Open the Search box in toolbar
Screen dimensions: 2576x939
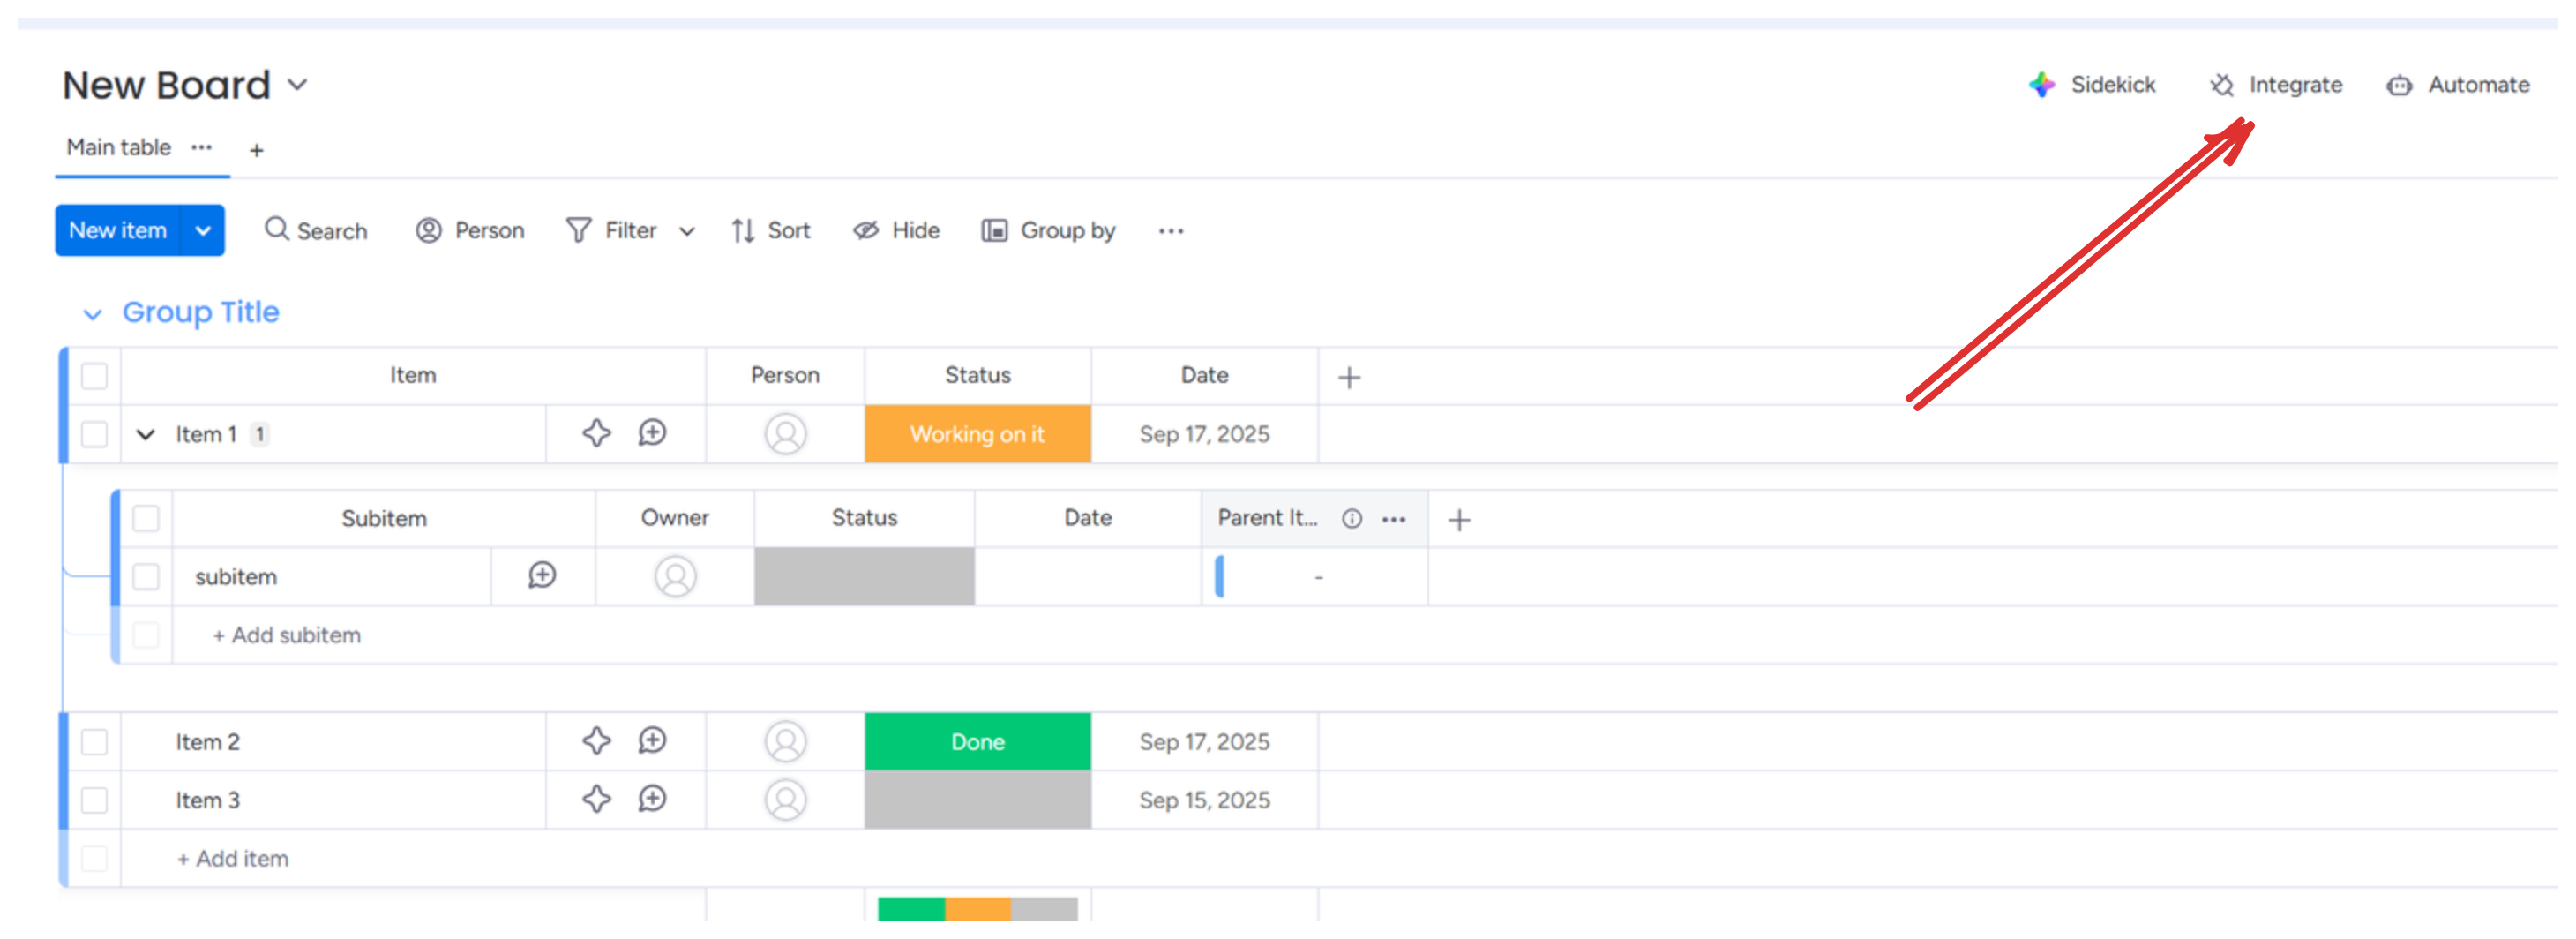click(316, 231)
